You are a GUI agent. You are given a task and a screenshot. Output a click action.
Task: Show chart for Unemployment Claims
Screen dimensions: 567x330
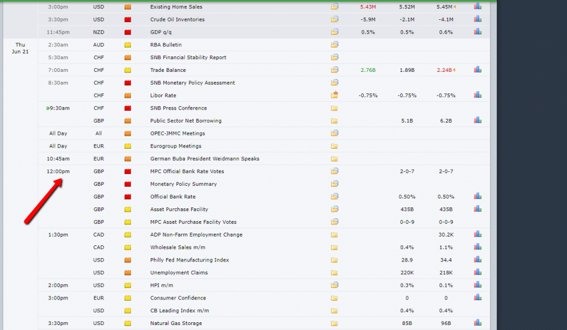pos(478,272)
